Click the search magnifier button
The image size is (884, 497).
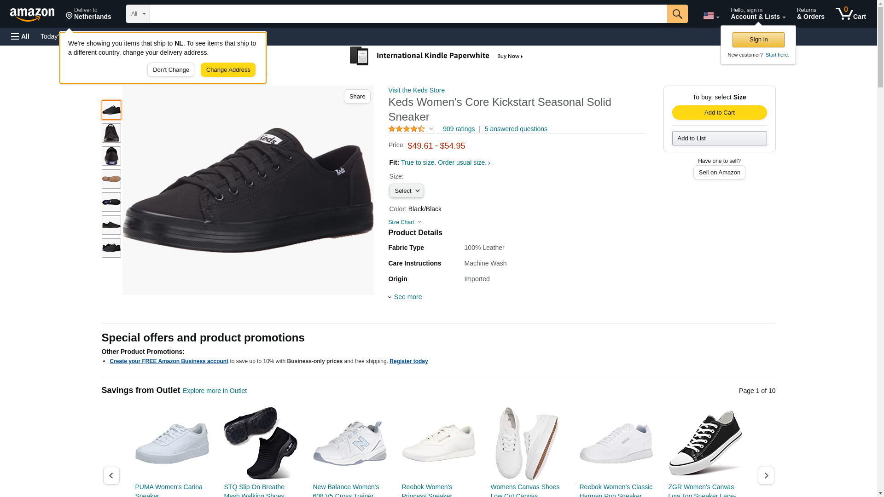677,14
